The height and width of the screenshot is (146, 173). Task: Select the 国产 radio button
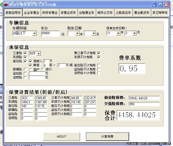pos(31,69)
